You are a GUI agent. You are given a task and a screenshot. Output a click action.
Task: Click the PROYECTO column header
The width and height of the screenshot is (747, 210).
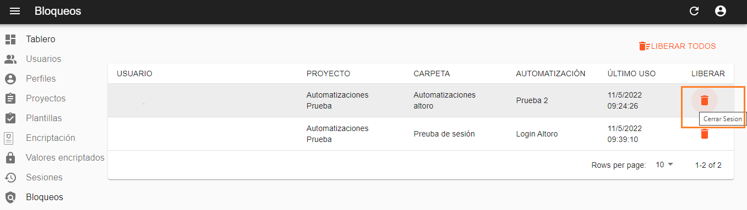328,73
